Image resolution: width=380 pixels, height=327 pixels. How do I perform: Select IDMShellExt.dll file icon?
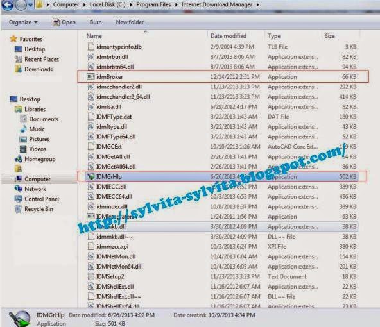[91, 287]
